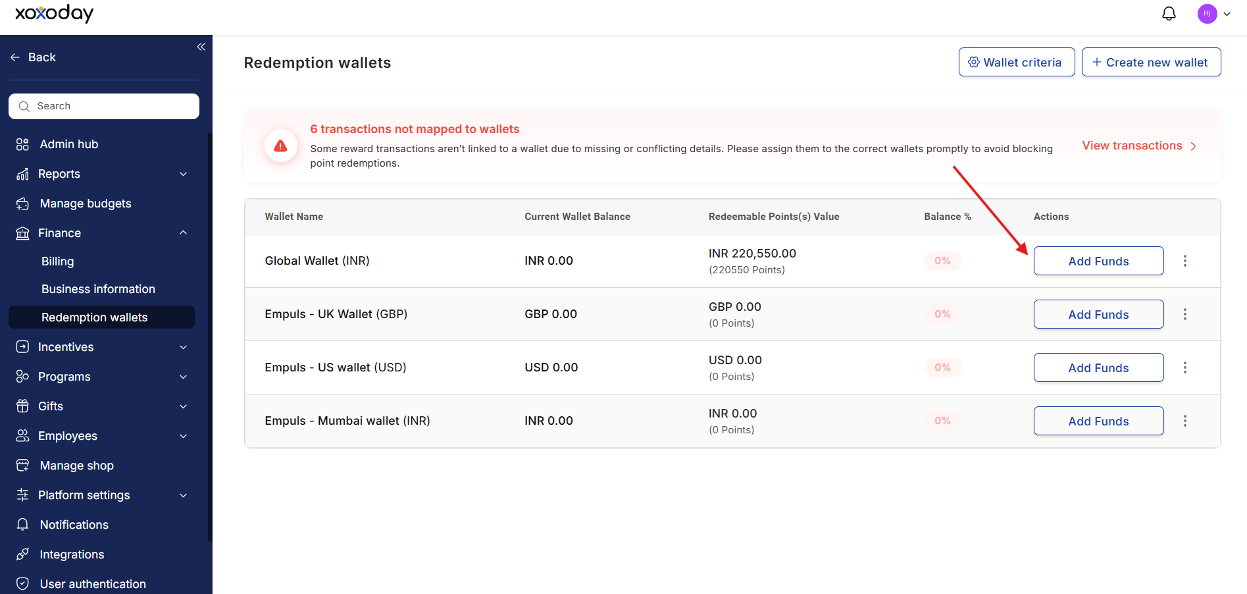Click the Reports chart icon
Viewport: 1247px width, 594px height.
point(22,174)
